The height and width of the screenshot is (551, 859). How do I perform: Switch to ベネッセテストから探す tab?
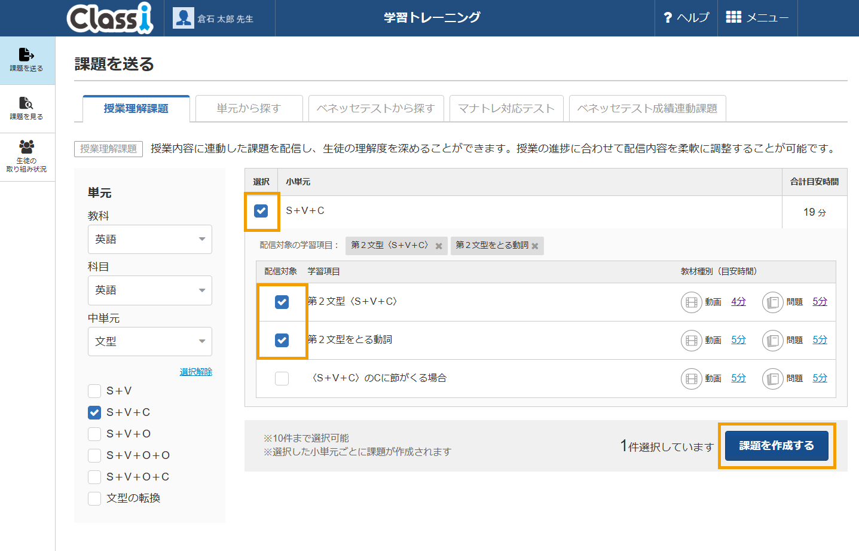pyautogui.click(x=376, y=108)
